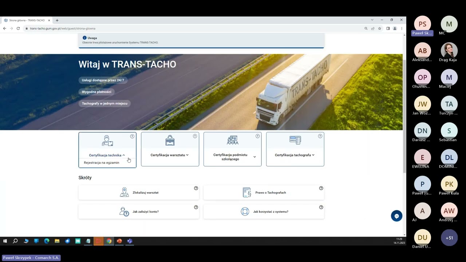Select participant avatar AB Aleksand...
Viewport: 466px width, 262px height.
tap(422, 51)
